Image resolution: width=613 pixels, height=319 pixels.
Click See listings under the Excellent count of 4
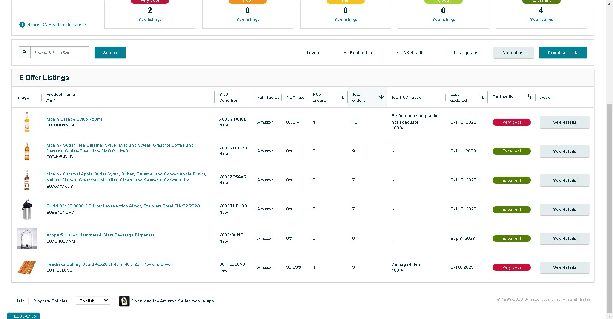541,20
